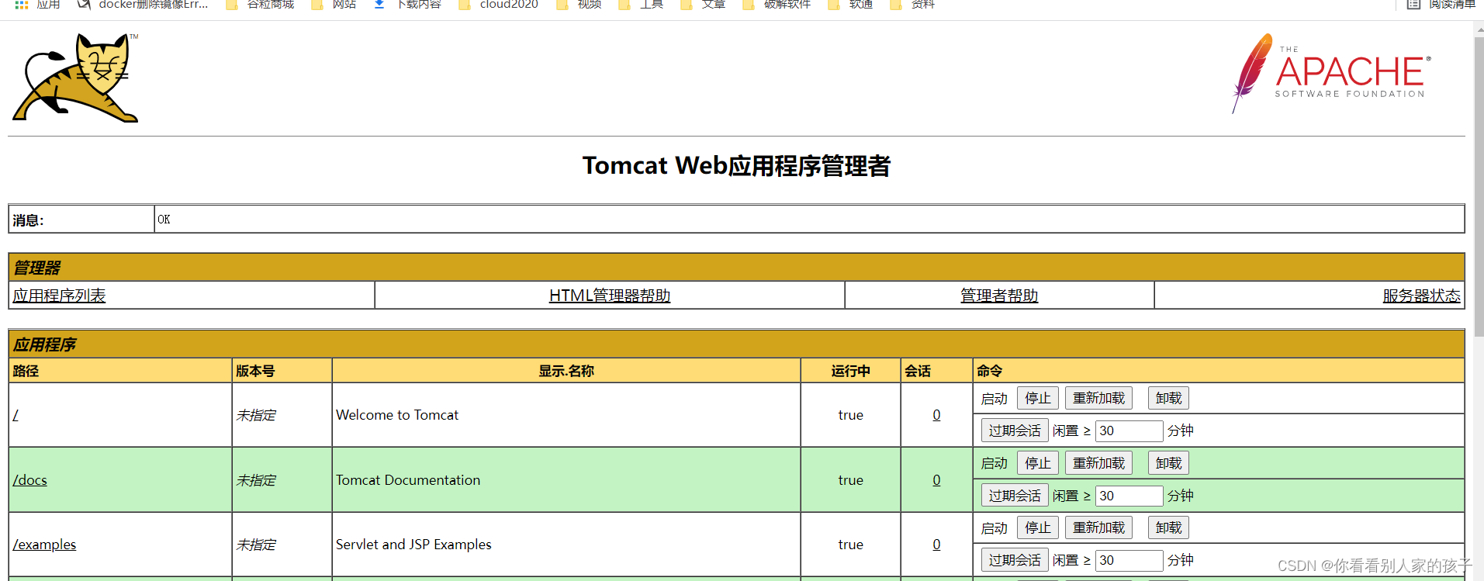Click the 显示.名称 column header

coord(566,371)
